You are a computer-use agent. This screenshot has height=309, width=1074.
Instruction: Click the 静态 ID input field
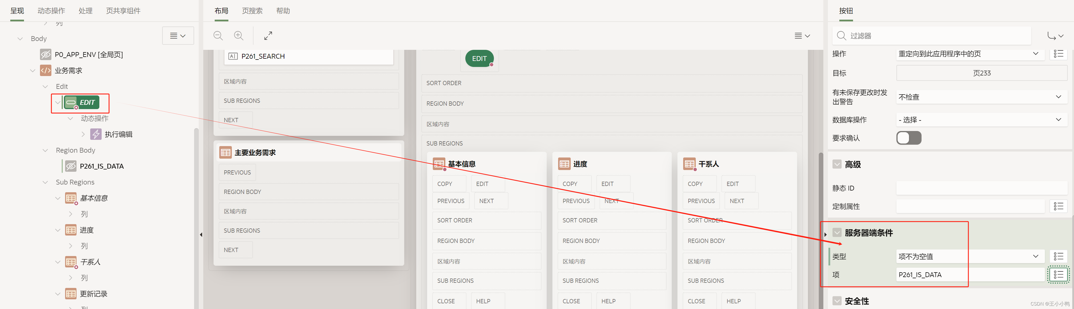(x=982, y=188)
